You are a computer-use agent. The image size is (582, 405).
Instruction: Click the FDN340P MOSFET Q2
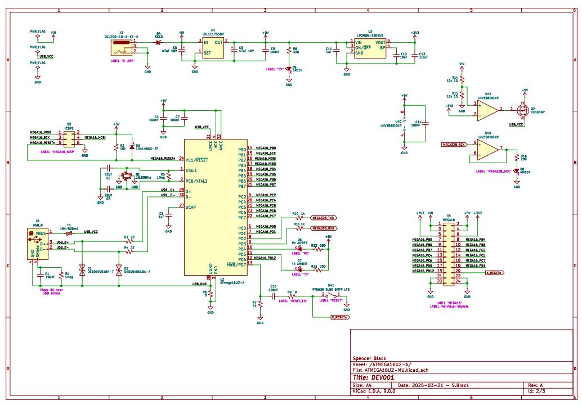tap(521, 109)
